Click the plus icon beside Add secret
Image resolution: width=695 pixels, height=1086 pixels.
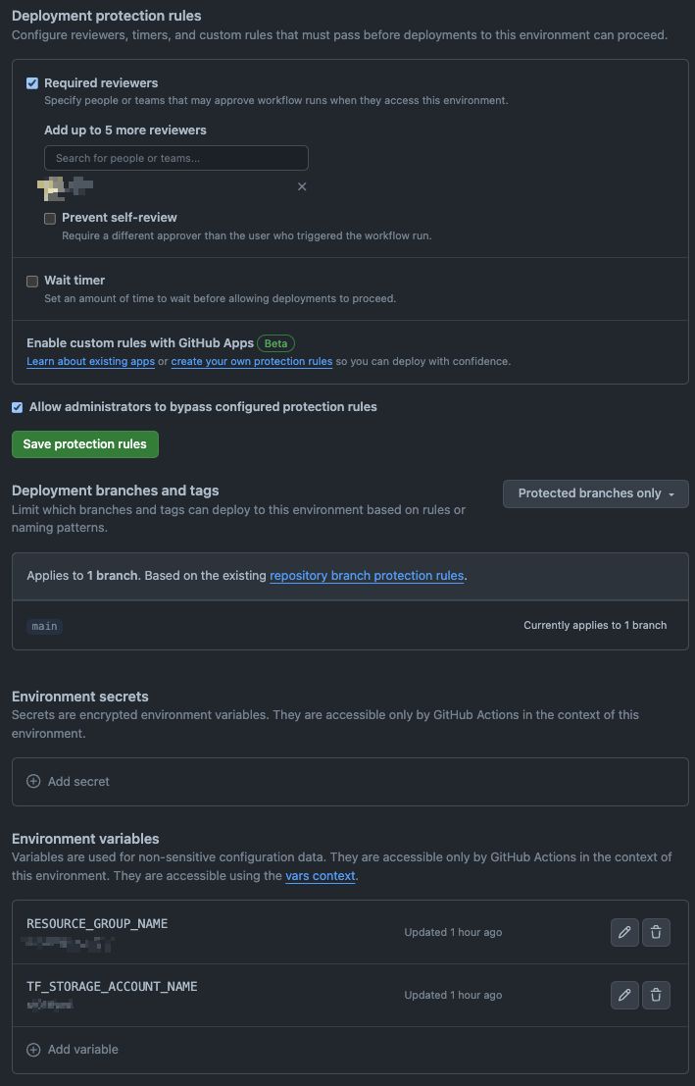[x=33, y=782]
